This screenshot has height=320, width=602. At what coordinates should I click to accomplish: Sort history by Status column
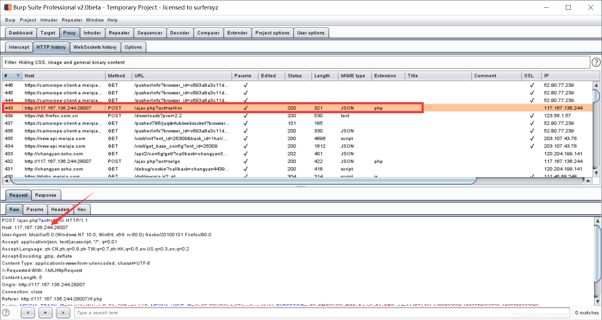[x=298, y=75]
